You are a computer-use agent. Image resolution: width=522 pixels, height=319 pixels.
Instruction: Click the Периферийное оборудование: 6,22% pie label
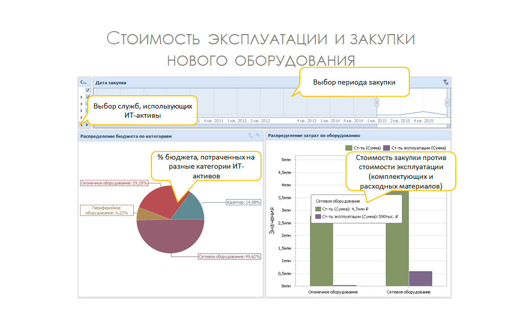[107, 210]
